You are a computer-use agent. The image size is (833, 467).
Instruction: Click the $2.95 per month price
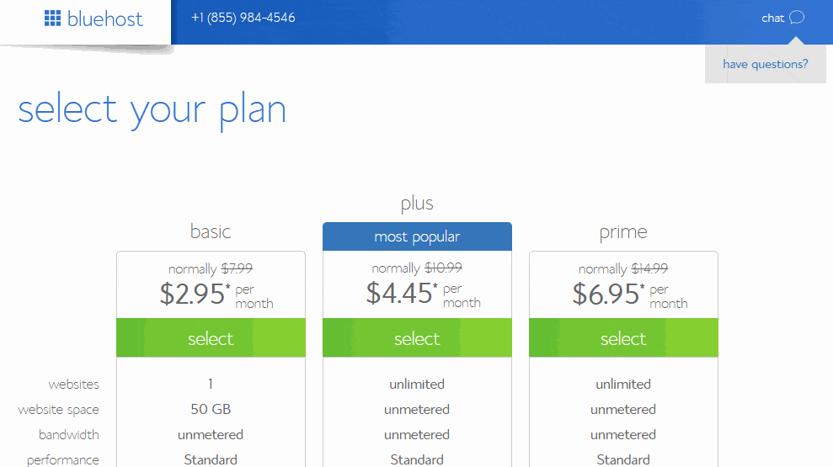point(216,294)
